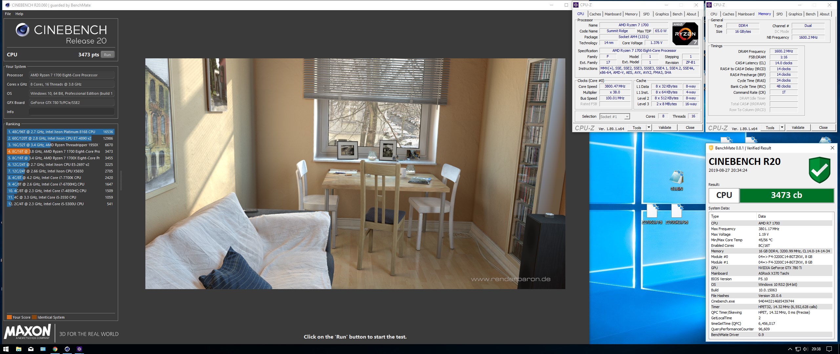Open Socket #1 selection dropdown in CPU-Z
The width and height of the screenshot is (840, 354).
pos(615,117)
